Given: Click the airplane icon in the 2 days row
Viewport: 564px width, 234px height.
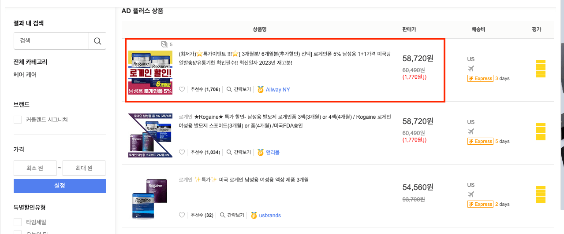Looking at the screenshot, I should click(471, 194).
